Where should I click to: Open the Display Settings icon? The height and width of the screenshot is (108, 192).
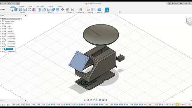[100, 100]
